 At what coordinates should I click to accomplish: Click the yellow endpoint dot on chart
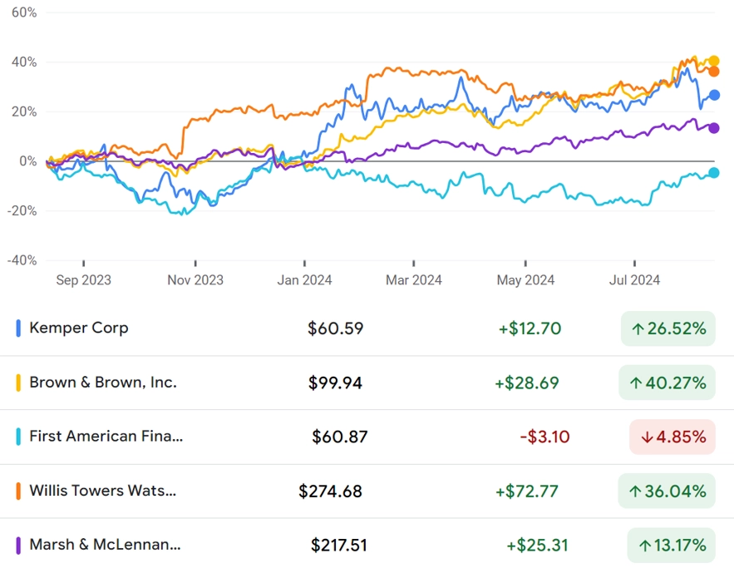[713, 61]
